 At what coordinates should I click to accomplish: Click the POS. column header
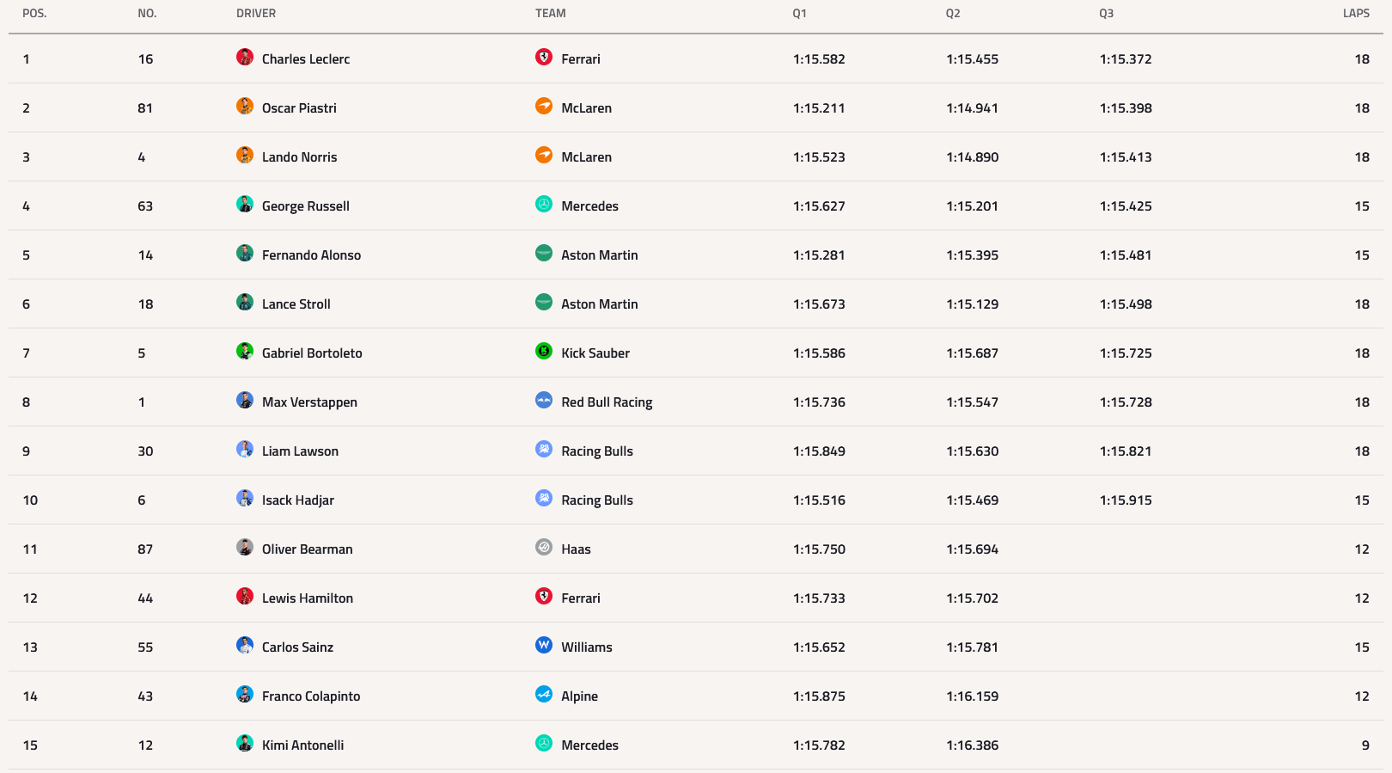coord(34,13)
